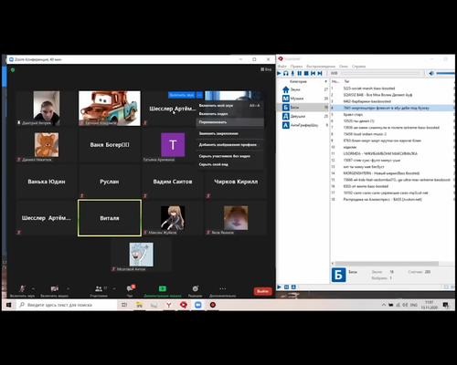Open File Explorer from the taskbar
The width and height of the screenshot is (457, 365).
[x=139, y=305]
